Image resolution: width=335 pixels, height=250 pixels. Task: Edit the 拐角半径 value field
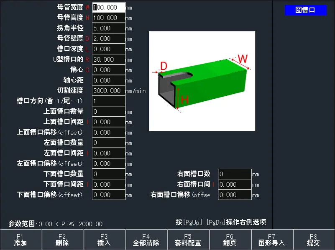point(109,28)
